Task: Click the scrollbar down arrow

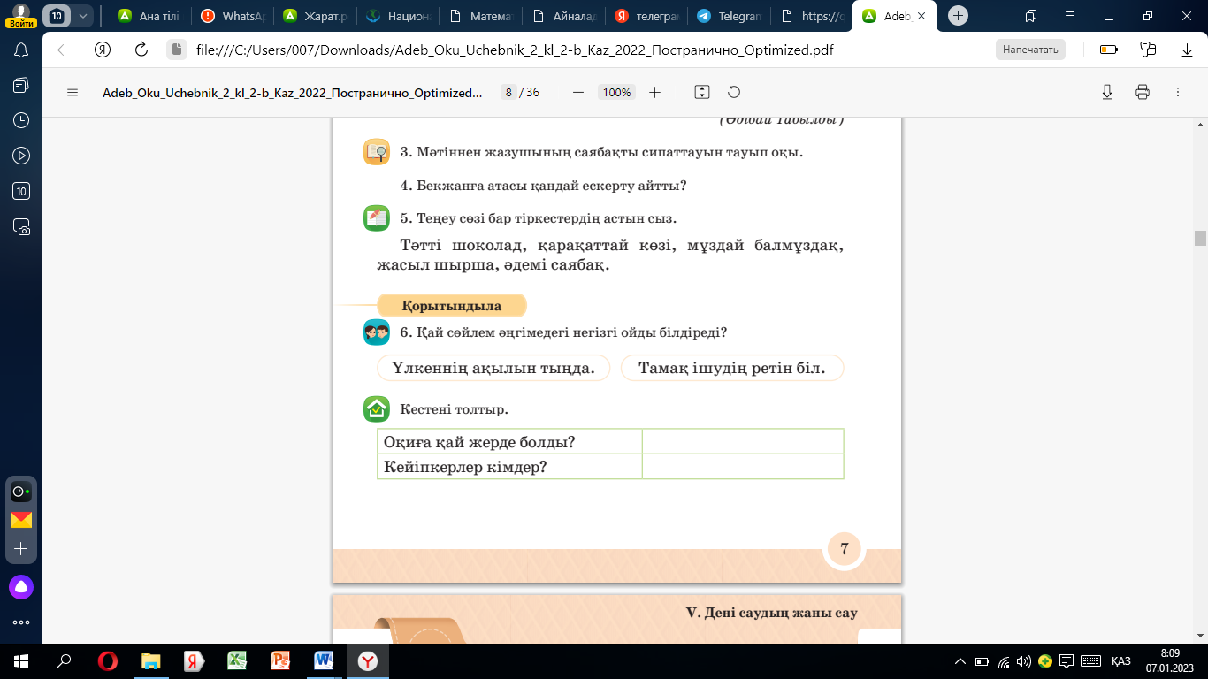Action: click(1200, 637)
